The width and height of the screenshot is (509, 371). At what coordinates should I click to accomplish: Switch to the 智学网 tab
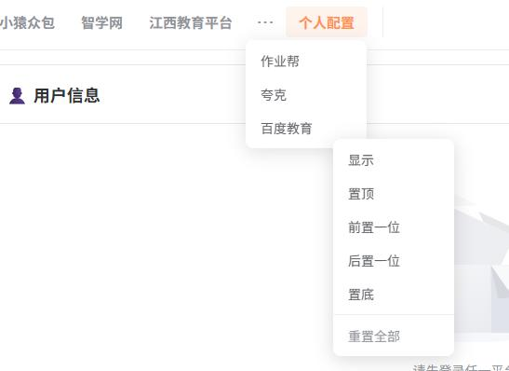pos(102,23)
